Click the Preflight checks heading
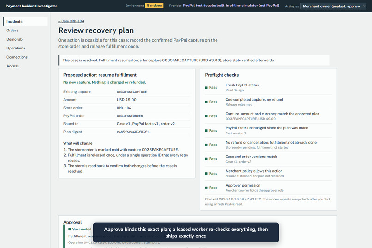 222,75
